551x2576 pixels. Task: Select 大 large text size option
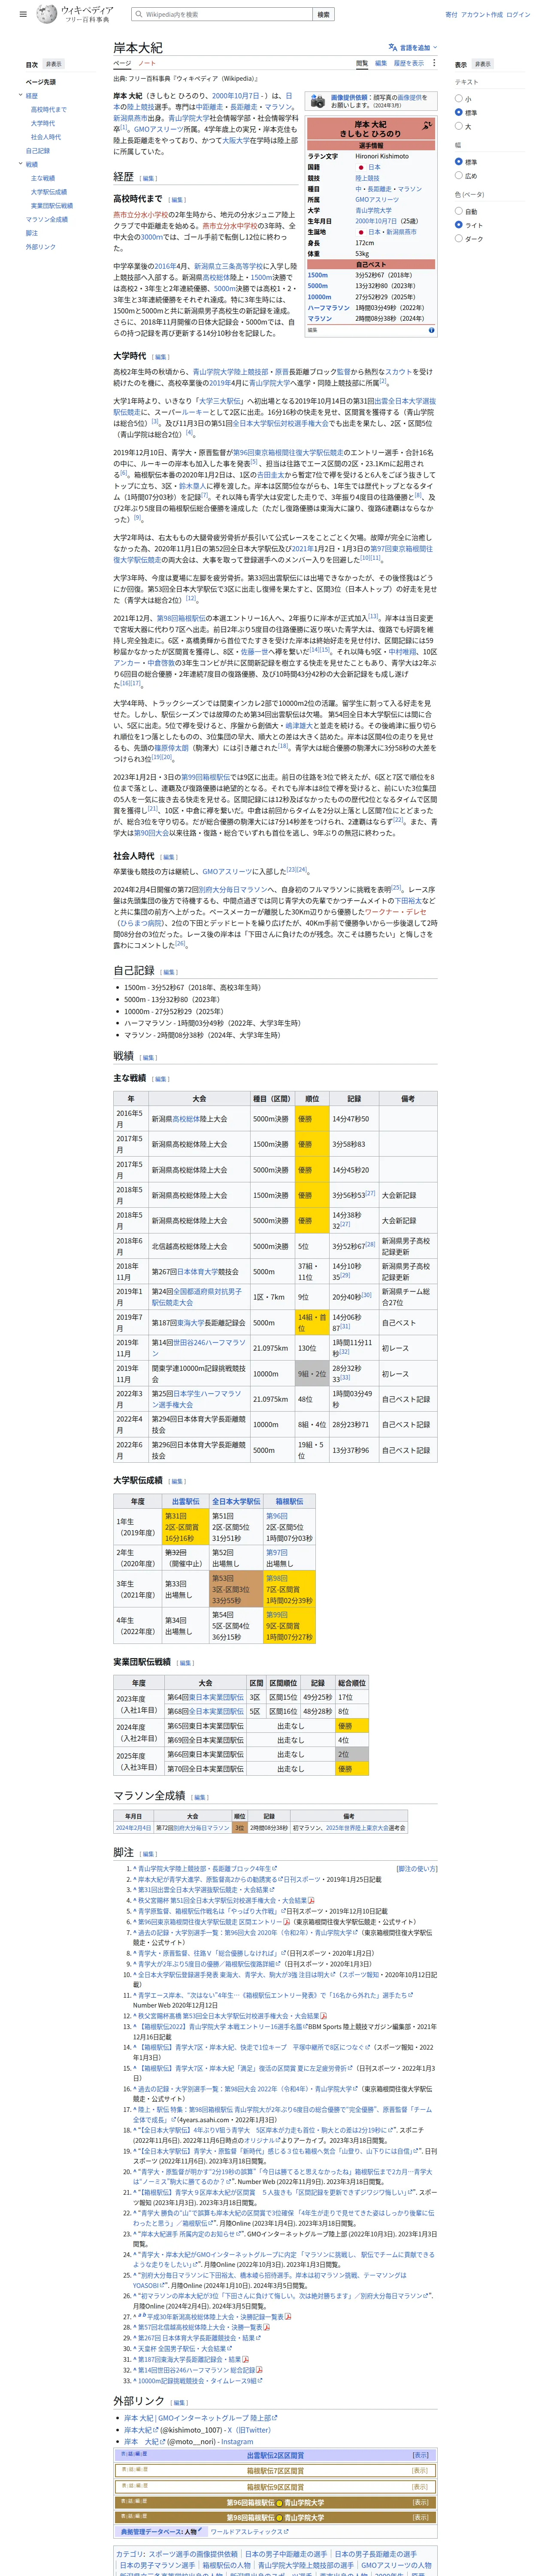coord(459,127)
